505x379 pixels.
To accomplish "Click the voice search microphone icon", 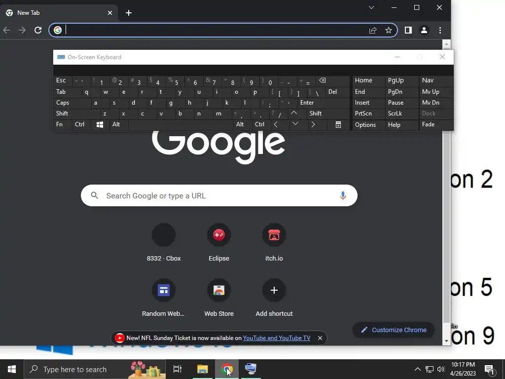I will click(343, 195).
